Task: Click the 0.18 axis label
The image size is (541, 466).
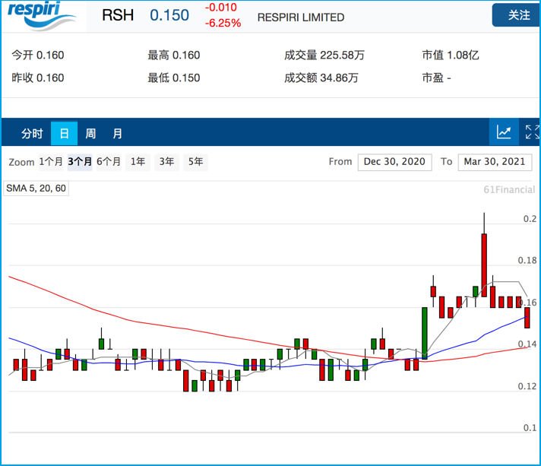Action: coord(527,260)
